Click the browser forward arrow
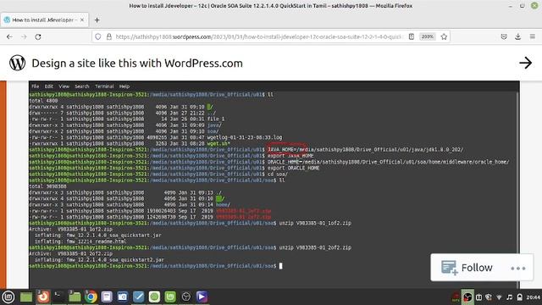The height and width of the screenshot is (305, 542). click(x=24, y=36)
